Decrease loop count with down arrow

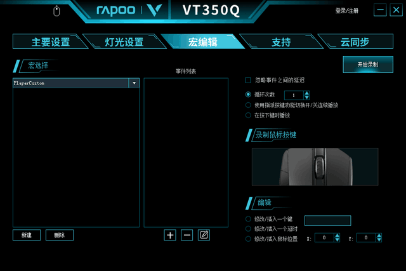pos(307,97)
